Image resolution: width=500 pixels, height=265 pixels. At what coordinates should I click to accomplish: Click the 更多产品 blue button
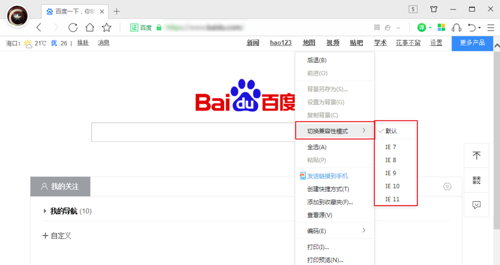[x=472, y=43]
